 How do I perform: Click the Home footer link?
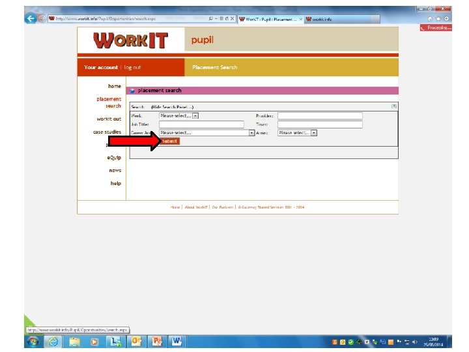pos(175,207)
